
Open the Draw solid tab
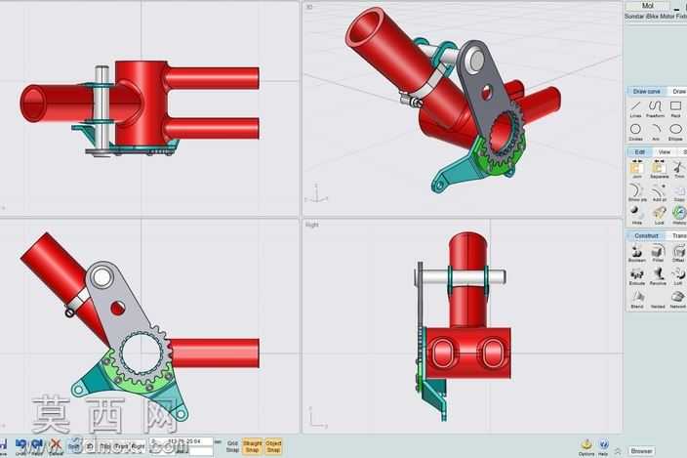coord(678,91)
